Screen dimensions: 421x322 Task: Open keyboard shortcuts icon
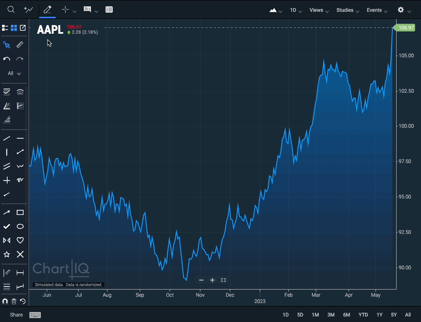pyautogui.click(x=35, y=315)
